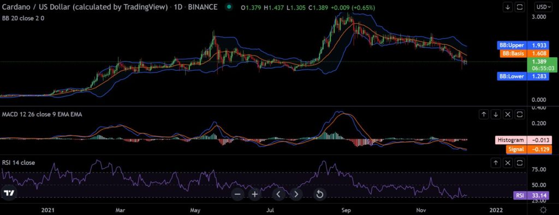Click the TradingView logo
The height and width of the screenshot is (215, 559).
(9, 193)
